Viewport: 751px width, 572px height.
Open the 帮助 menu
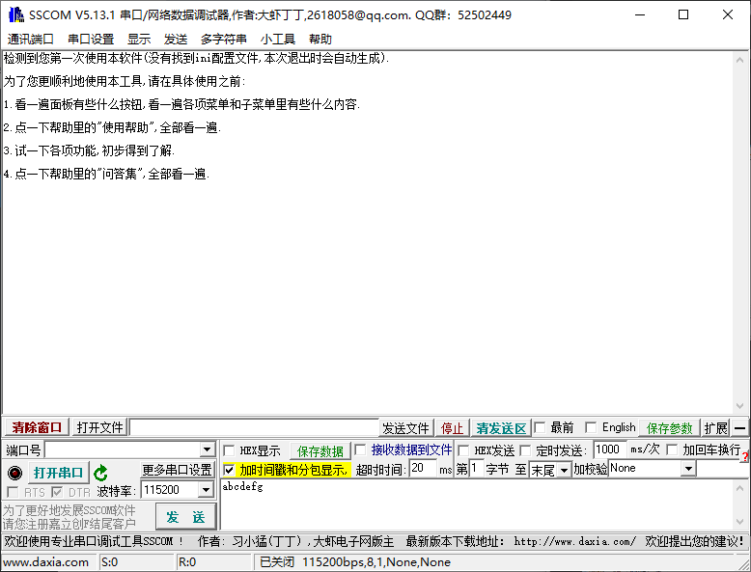click(320, 39)
